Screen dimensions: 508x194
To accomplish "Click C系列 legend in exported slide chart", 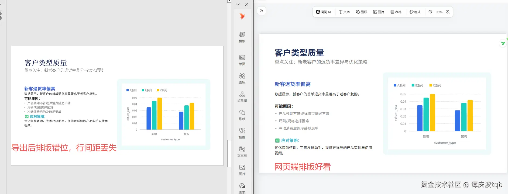I will point(162,90).
